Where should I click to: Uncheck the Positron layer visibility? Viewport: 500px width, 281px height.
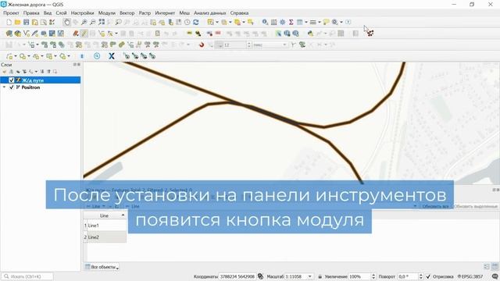pyautogui.click(x=12, y=87)
